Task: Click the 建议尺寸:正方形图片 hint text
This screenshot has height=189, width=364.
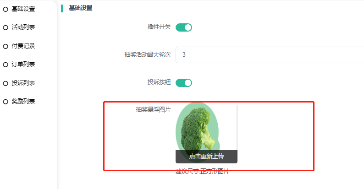Action: (x=202, y=172)
